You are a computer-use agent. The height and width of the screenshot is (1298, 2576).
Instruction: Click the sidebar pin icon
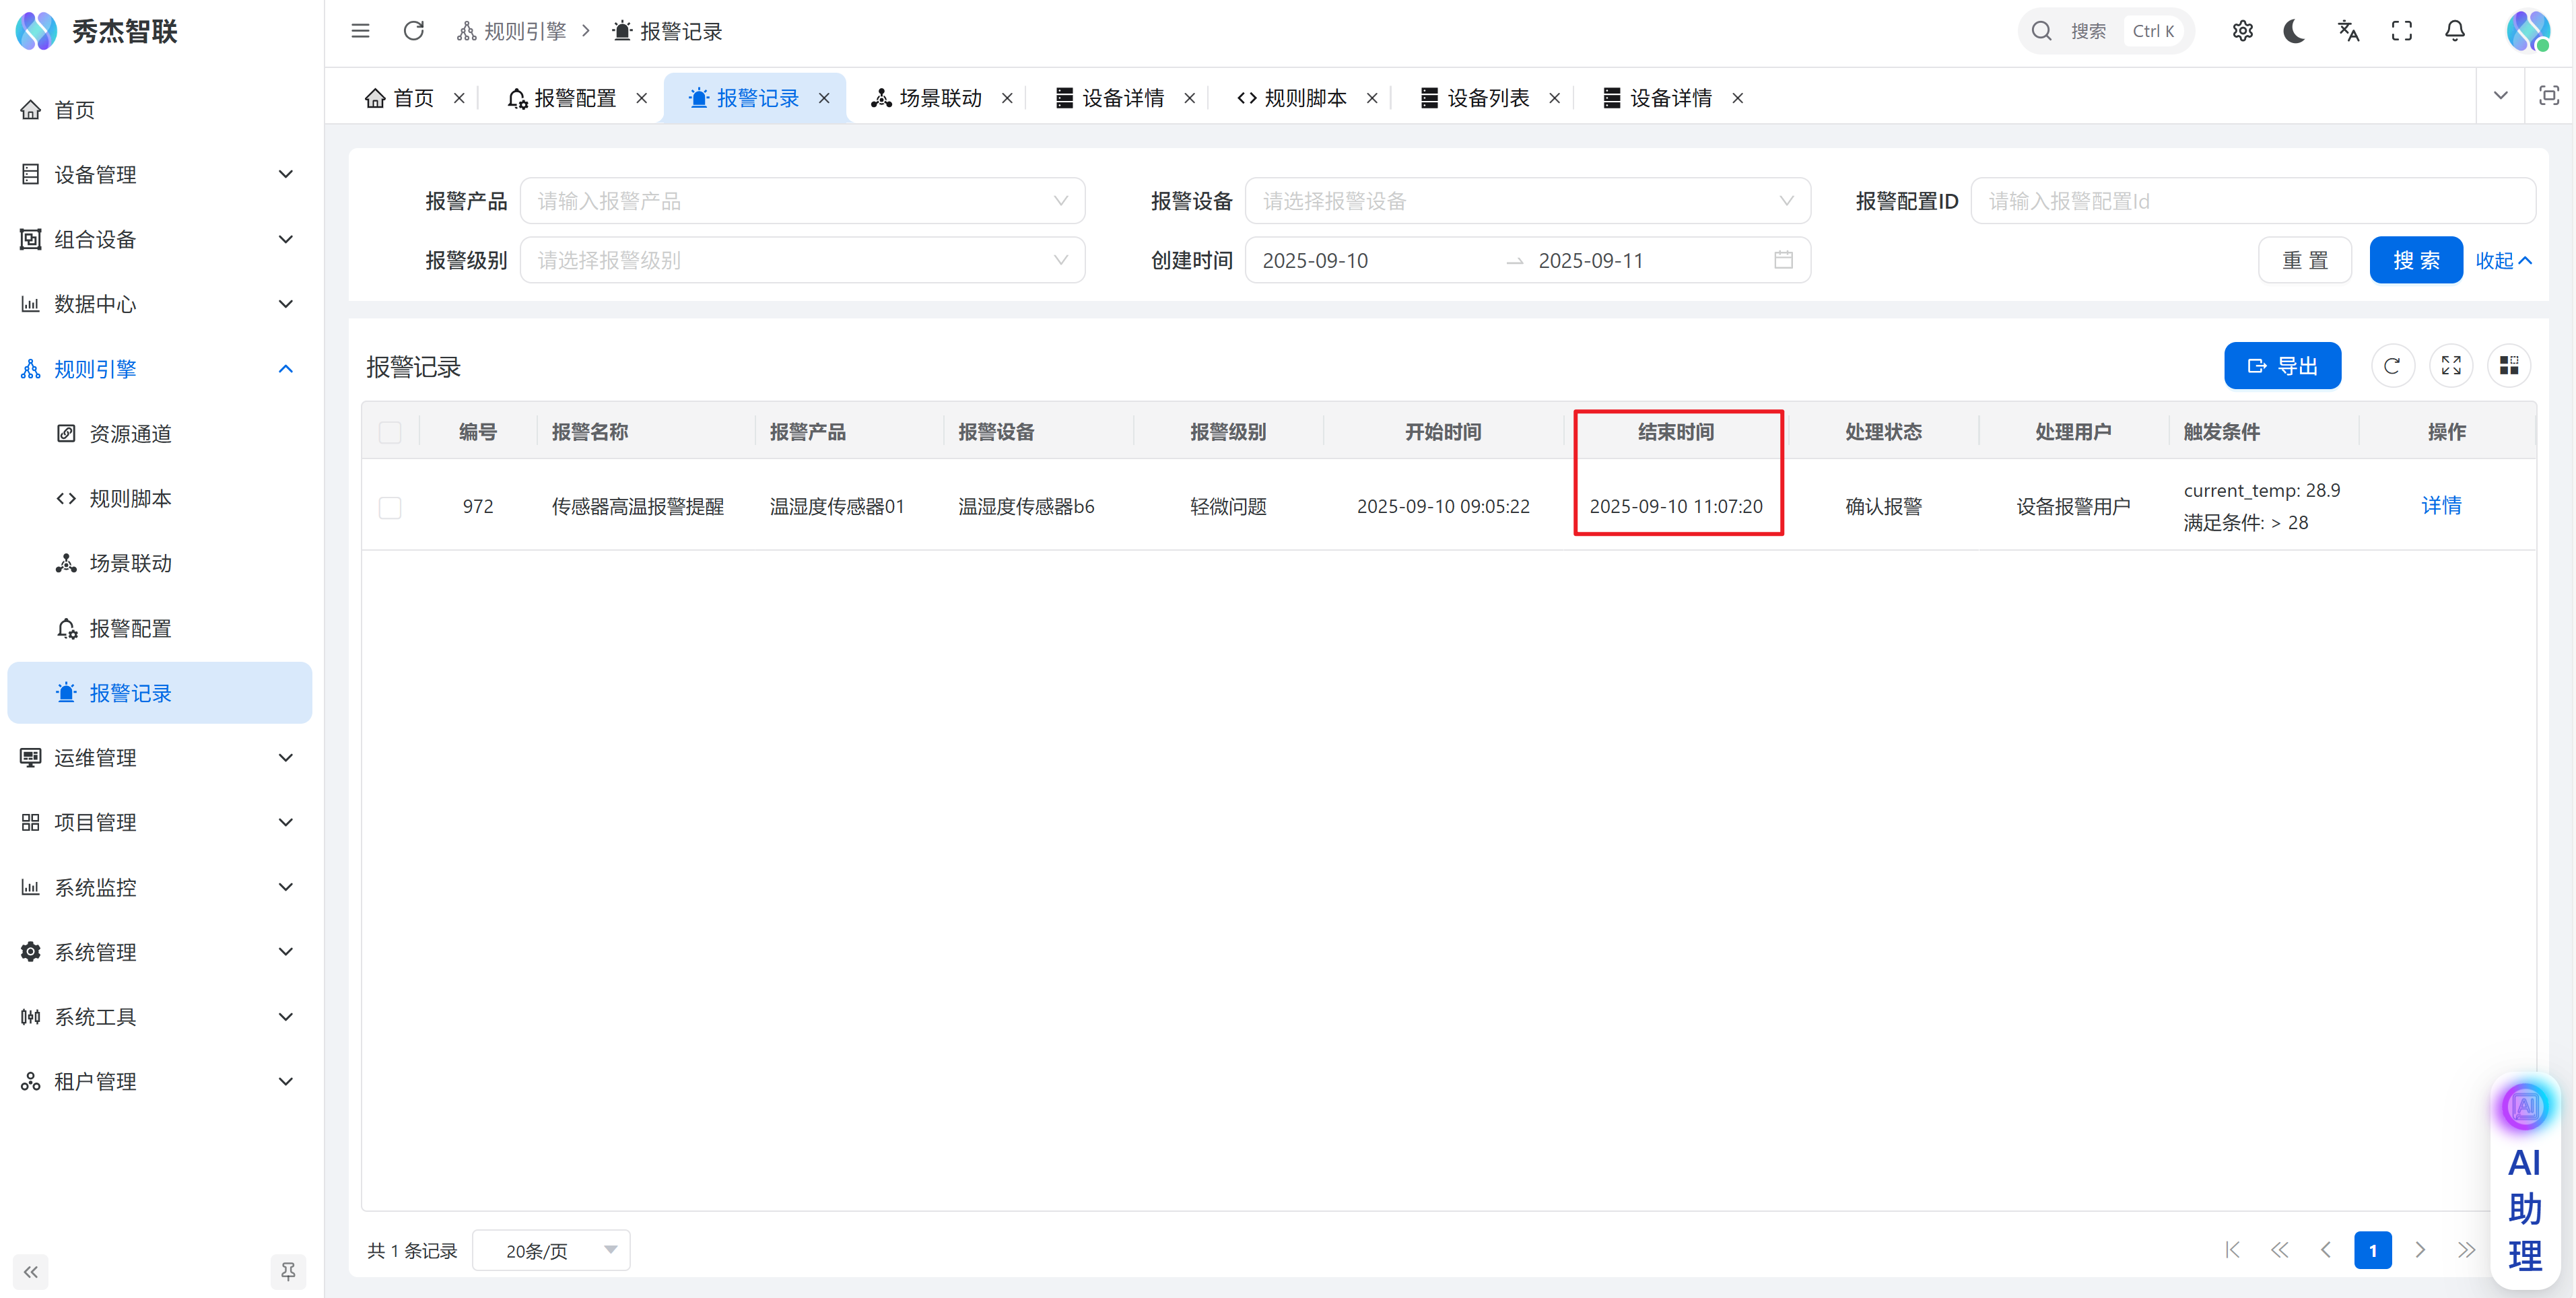tap(288, 1271)
